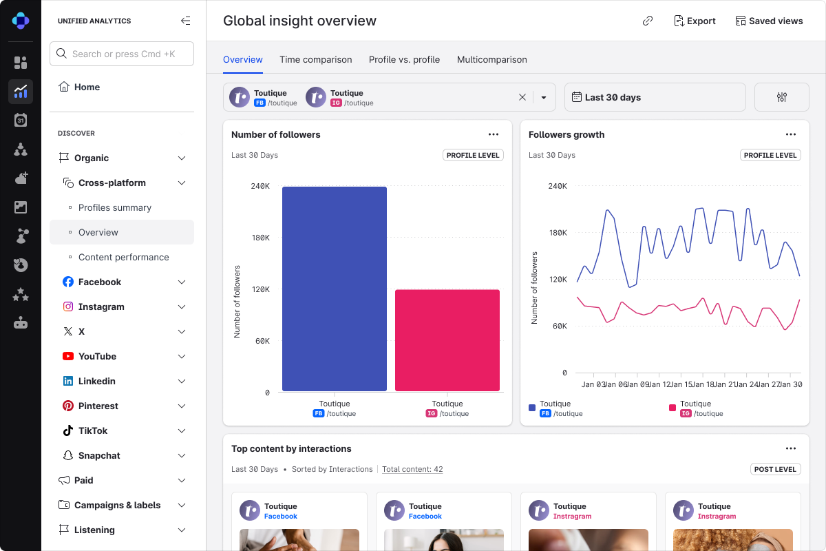Toggle Toutique Instagram series in chart legend

(x=695, y=408)
